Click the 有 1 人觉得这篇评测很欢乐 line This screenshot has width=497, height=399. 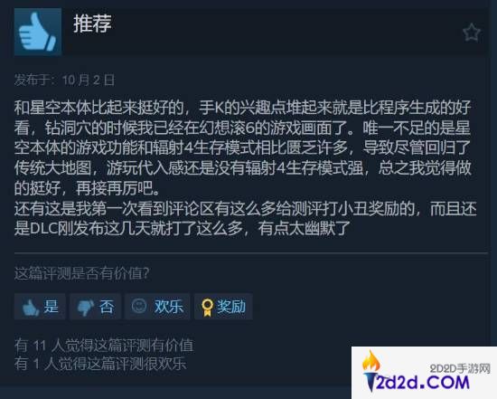pyautogui.click(x=100, y=364)
